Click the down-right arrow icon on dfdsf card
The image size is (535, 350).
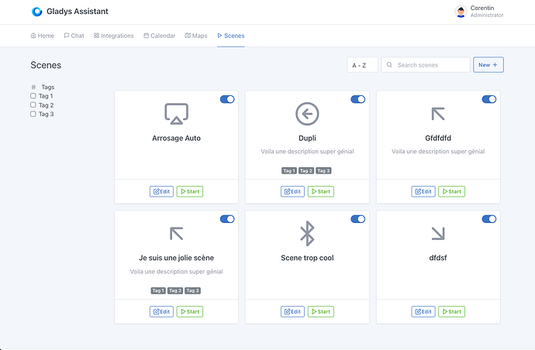click(437, 233)
